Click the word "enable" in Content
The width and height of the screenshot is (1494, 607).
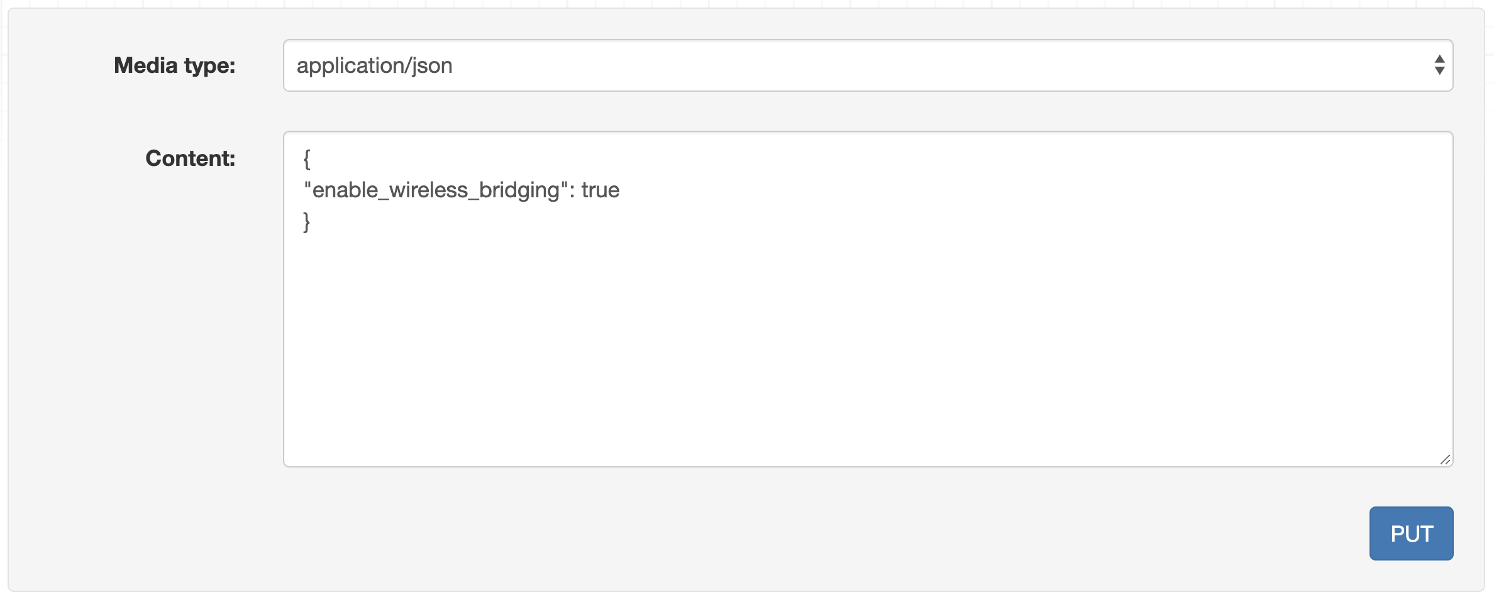345,190
